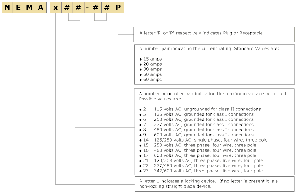Screen dimensions: 296x193
Task: Select the '30 amps' list entry
Action: pyautogui.click(x=153, y=69)
